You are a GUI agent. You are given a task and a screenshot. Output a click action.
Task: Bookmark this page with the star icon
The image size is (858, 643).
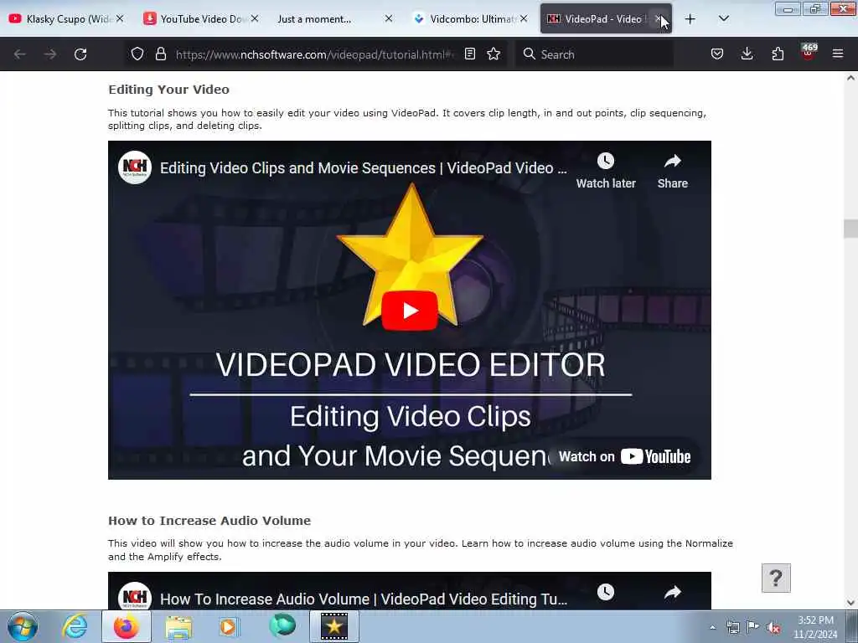pyautogui.click(x=494, y=54)
